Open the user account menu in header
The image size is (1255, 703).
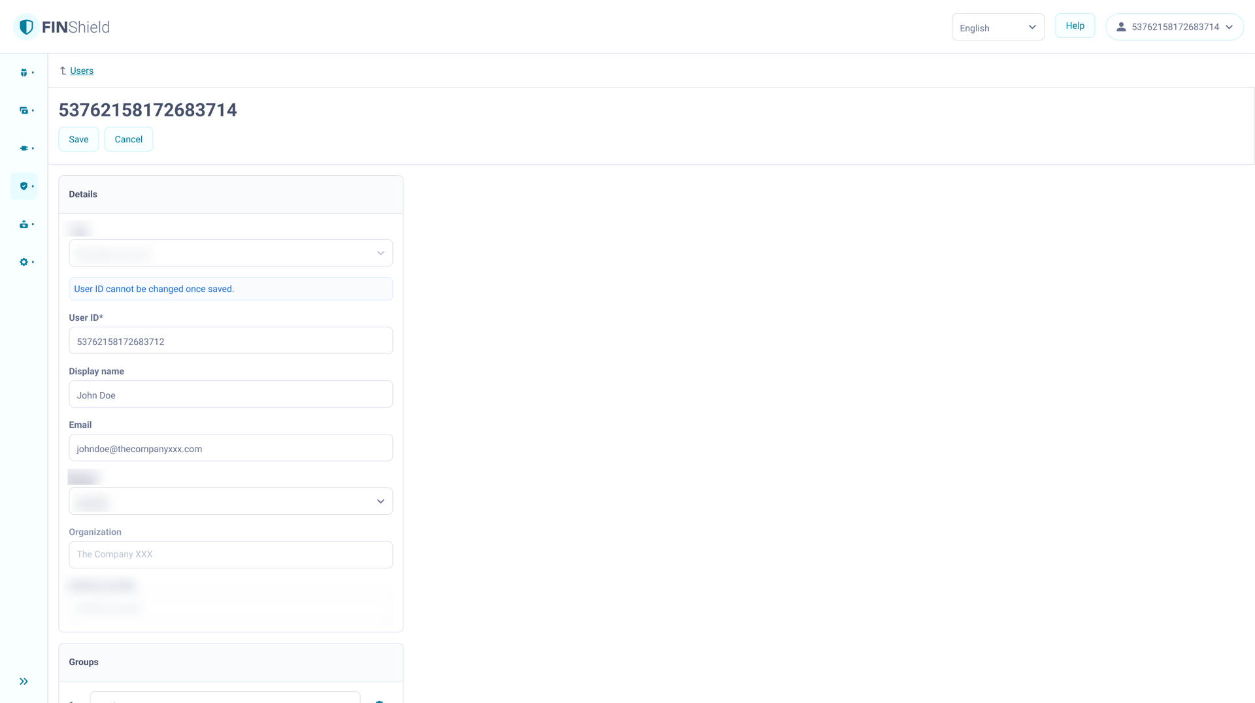click(1174, 27)
